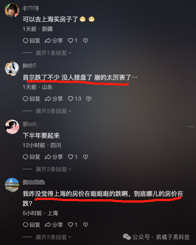The image size is (196, 245).
Task: Like the Seoul price-drop comment
Action: click(74, 99)
